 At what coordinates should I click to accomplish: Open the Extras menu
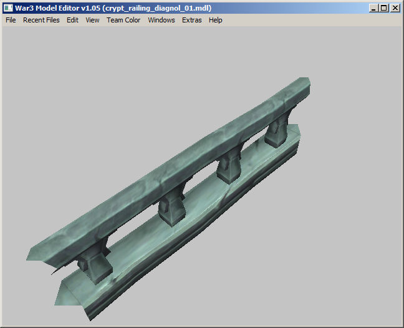click(x=191, y=20)
